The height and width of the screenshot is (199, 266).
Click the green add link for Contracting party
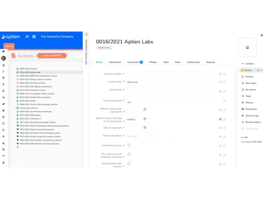coord(129,102)
